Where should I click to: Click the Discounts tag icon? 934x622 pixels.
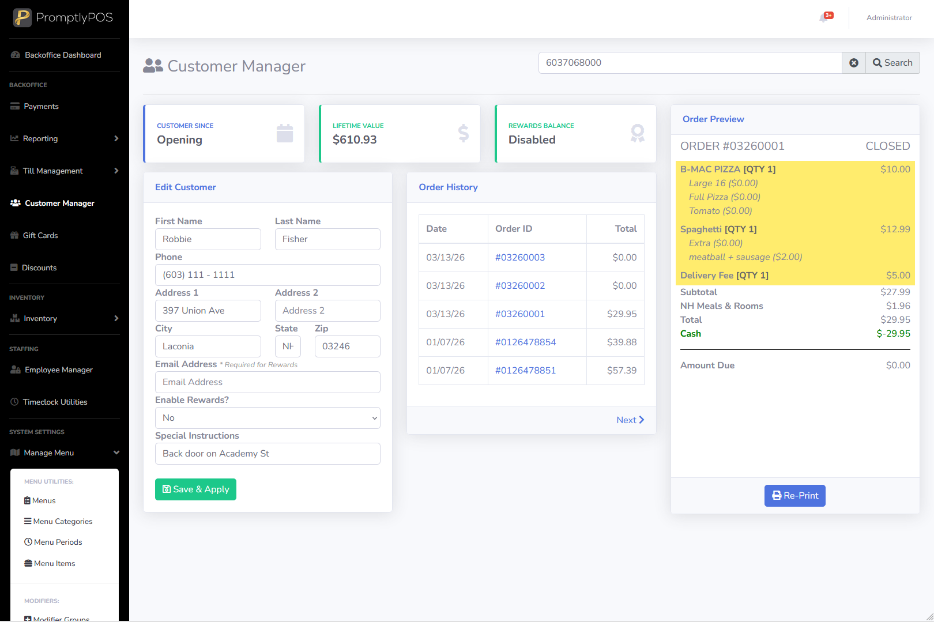[x=14, y=267]
